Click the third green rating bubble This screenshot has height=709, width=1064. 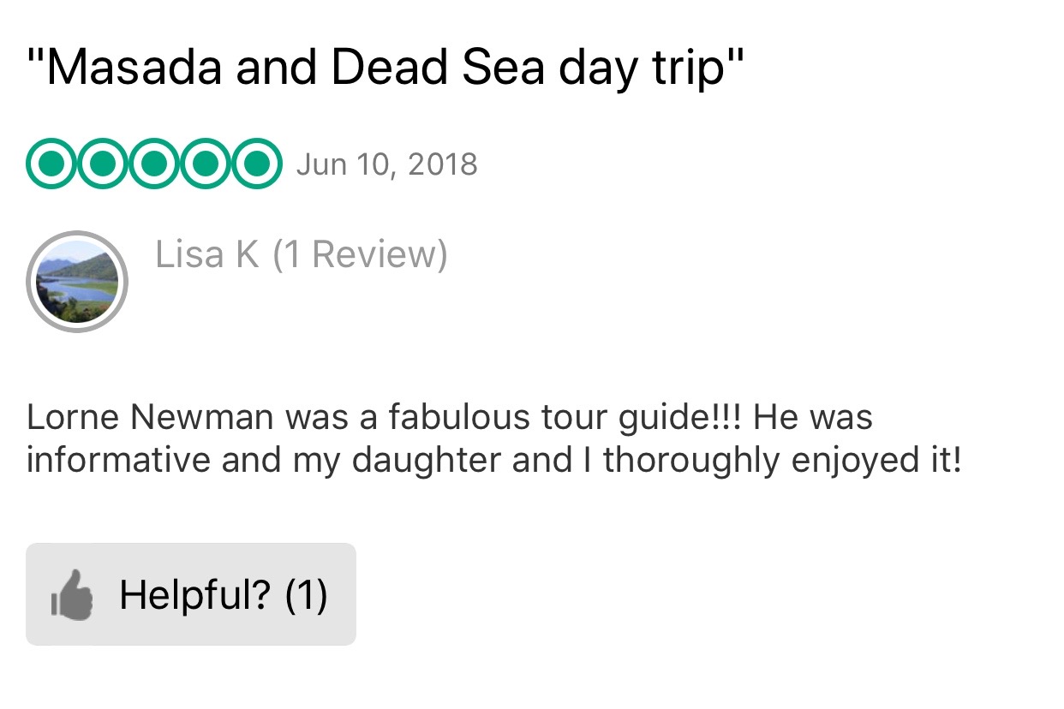(154, 163)
